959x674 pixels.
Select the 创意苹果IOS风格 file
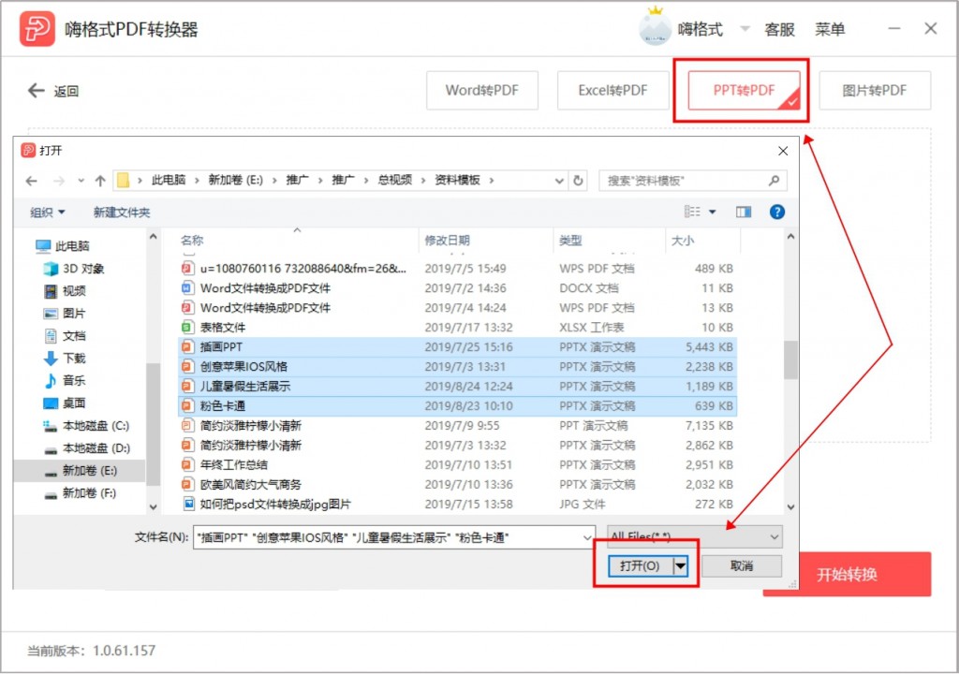(x=457, y=366)
